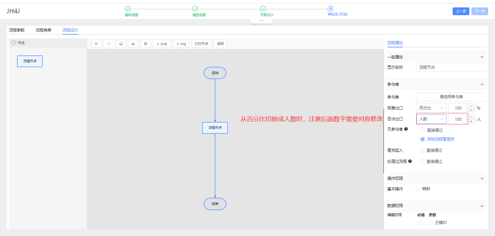Decrease 否决出口 value with down arrow
The height and width of the screenshot is (236, 495).
point(471,121)
